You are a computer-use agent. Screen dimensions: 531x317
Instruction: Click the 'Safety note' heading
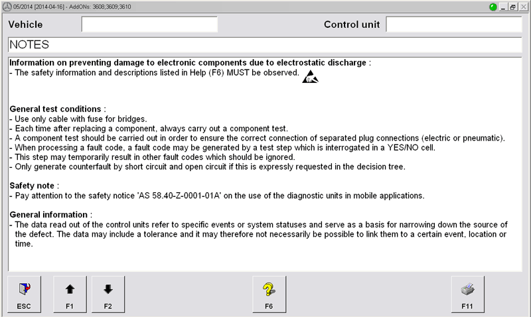[x=32, y=186]
